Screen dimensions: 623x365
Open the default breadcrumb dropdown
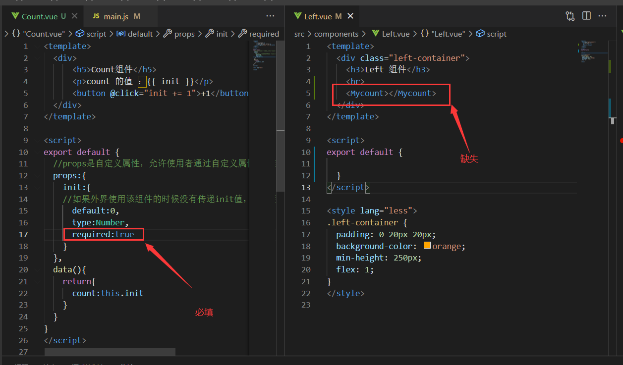pos(140,34)
